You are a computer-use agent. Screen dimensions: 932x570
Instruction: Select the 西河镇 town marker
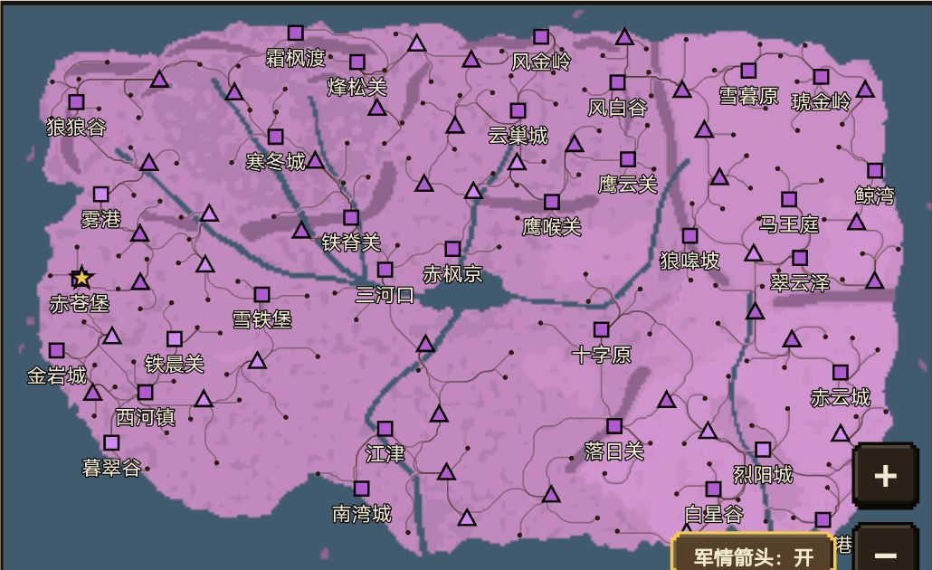tap(145, 393)
